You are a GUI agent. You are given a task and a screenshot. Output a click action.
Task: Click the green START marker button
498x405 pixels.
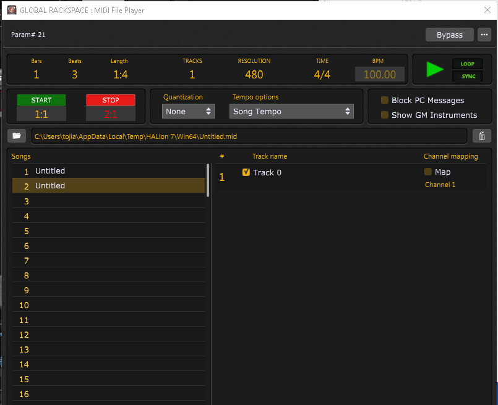coord(41,100)
